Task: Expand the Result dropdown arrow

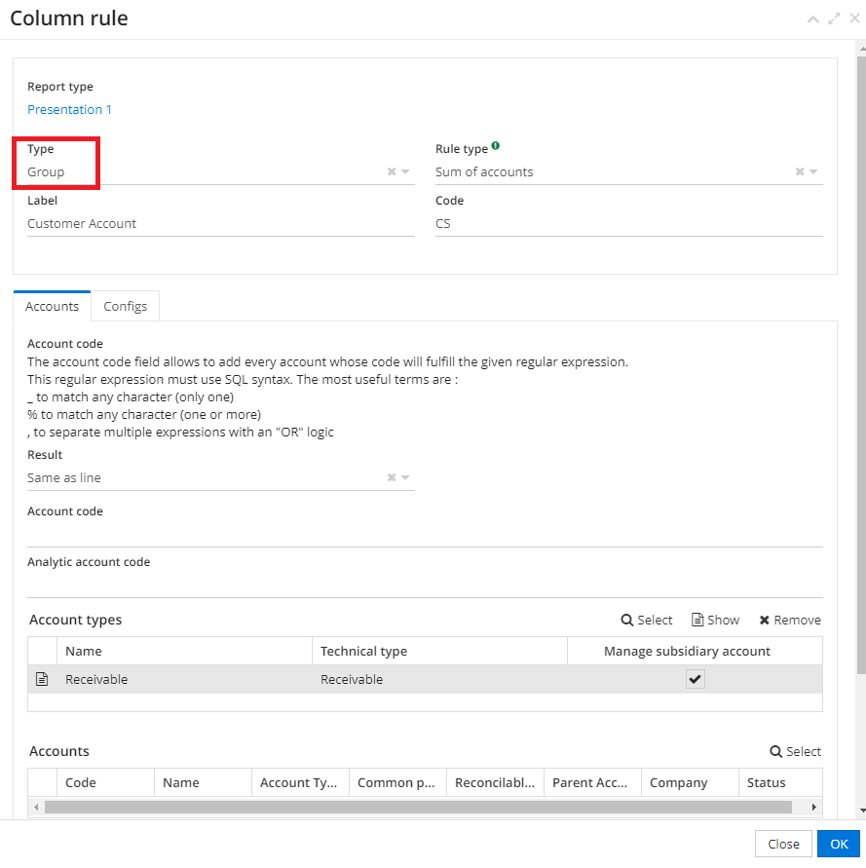Action: click(x=406, y=477)
